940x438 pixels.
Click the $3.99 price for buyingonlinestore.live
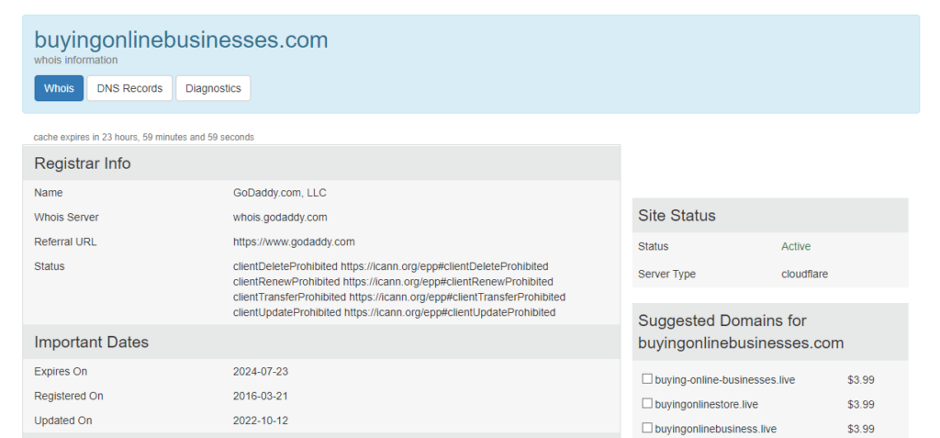[x=861, y=404]
